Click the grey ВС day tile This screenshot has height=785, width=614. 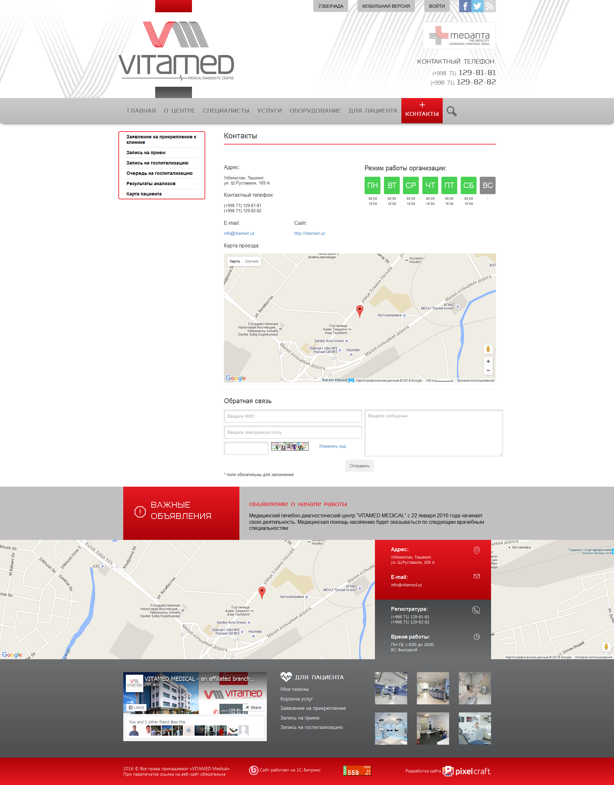click(488, 185)
